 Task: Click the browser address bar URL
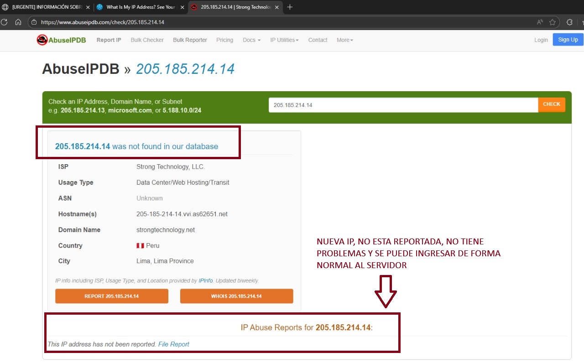(103, 22)
